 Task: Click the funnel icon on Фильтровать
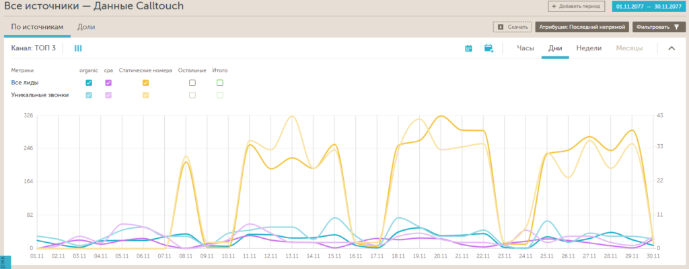[676, 27]
